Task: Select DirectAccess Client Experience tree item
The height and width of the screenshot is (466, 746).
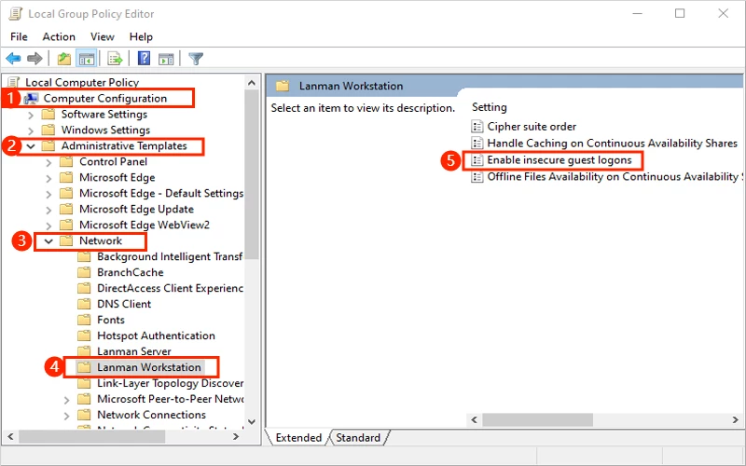Action: click(x=170, y=288)
